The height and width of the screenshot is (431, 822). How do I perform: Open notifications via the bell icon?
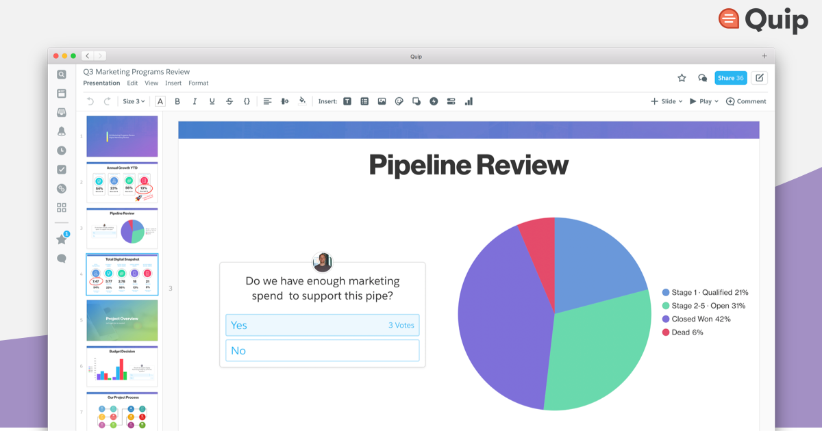(61, 131)
